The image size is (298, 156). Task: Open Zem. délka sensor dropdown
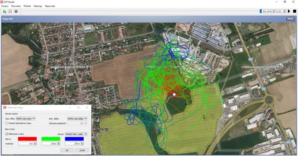(77, 118)
